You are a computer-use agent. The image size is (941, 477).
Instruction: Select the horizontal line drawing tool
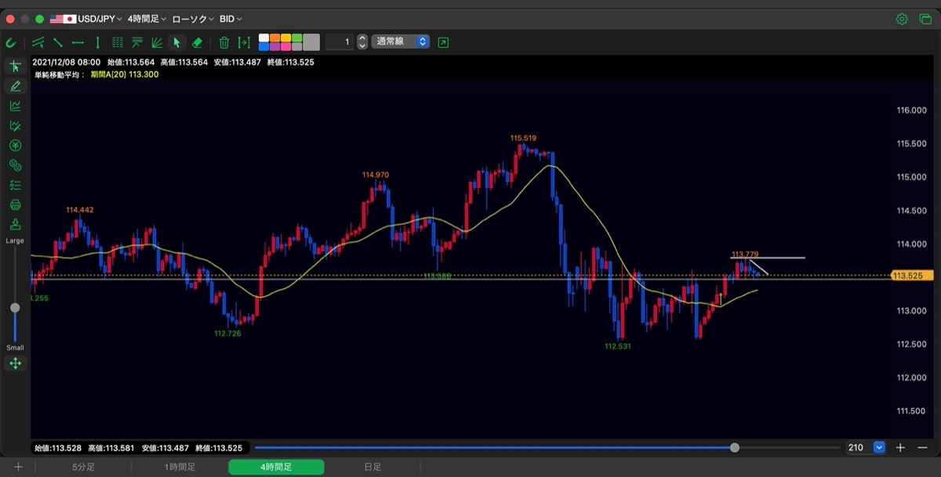78,42
